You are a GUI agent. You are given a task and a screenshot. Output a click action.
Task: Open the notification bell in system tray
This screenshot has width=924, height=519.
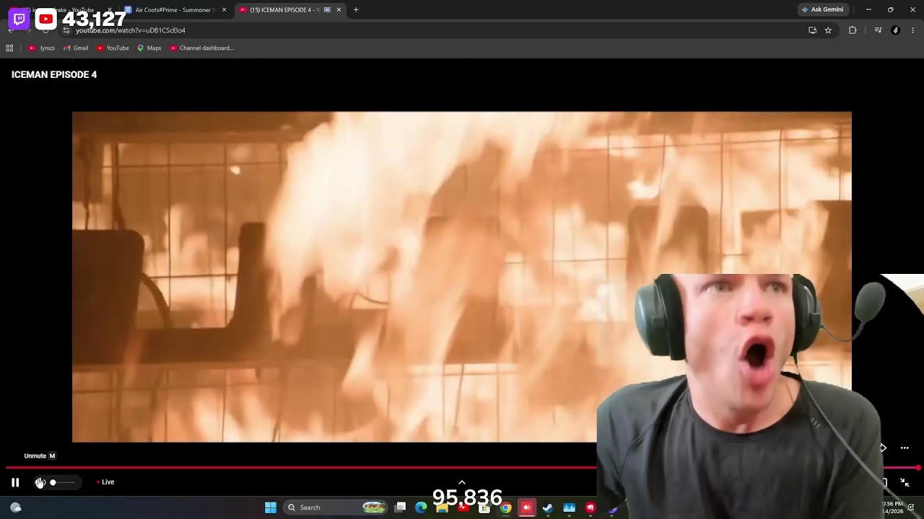tap(911, 507)
